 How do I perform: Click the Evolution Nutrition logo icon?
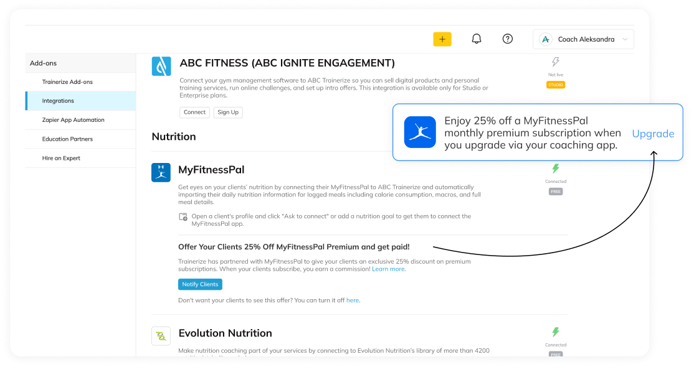[161, 336]
